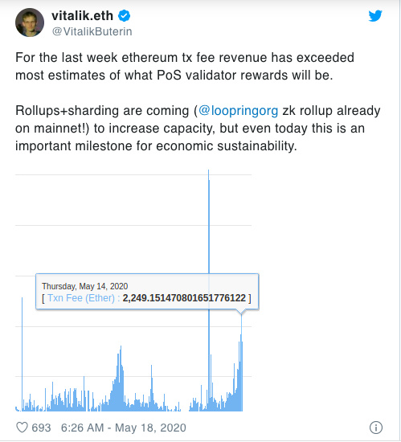Click the last highlighted bar under tooltip pointer
The width and height of the screenshot is (401, 442).
pos(242,362)
